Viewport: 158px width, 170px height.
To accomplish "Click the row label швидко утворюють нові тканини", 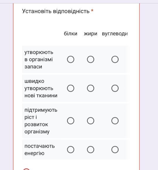I will point(41,88).
